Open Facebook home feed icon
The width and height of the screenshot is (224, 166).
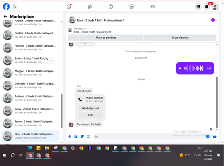[69, 7]
